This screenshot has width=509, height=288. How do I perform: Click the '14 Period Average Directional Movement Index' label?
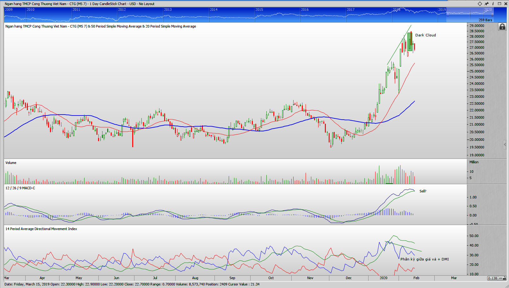[x=41, y=229]
